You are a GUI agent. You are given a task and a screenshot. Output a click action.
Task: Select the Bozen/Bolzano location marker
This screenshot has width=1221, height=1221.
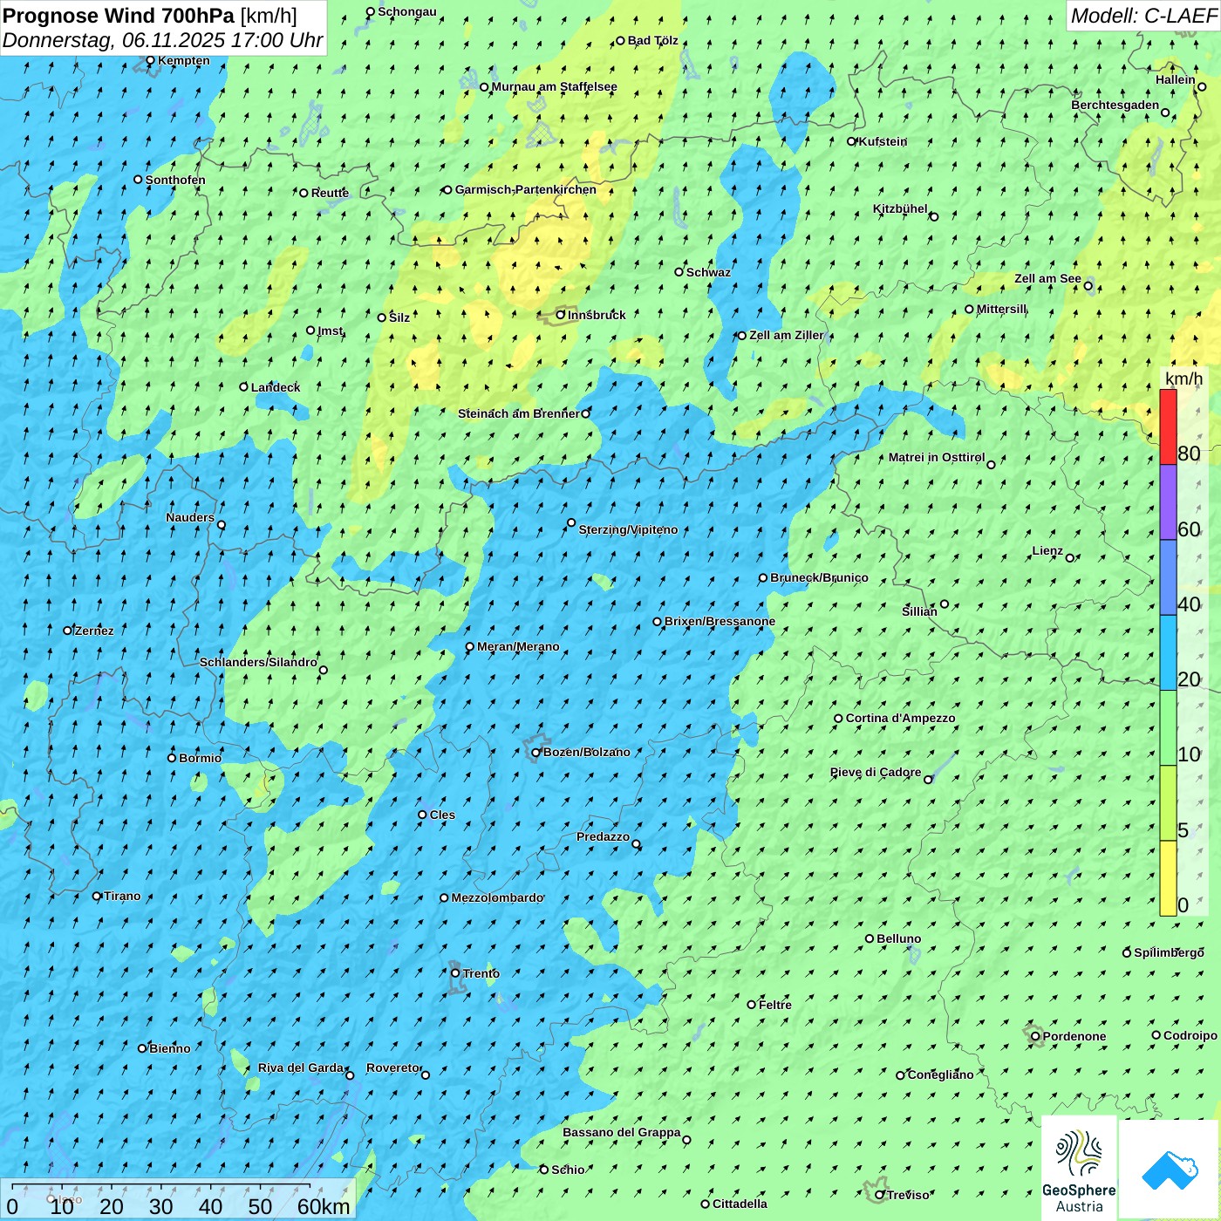click(536, 753)
